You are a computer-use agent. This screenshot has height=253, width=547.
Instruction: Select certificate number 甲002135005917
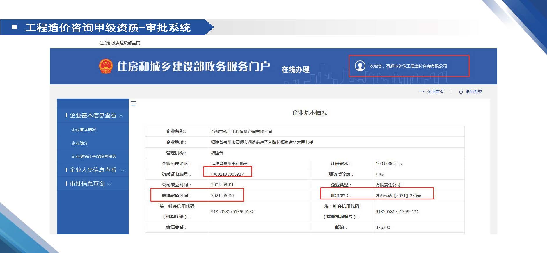[x=227, y=174]
